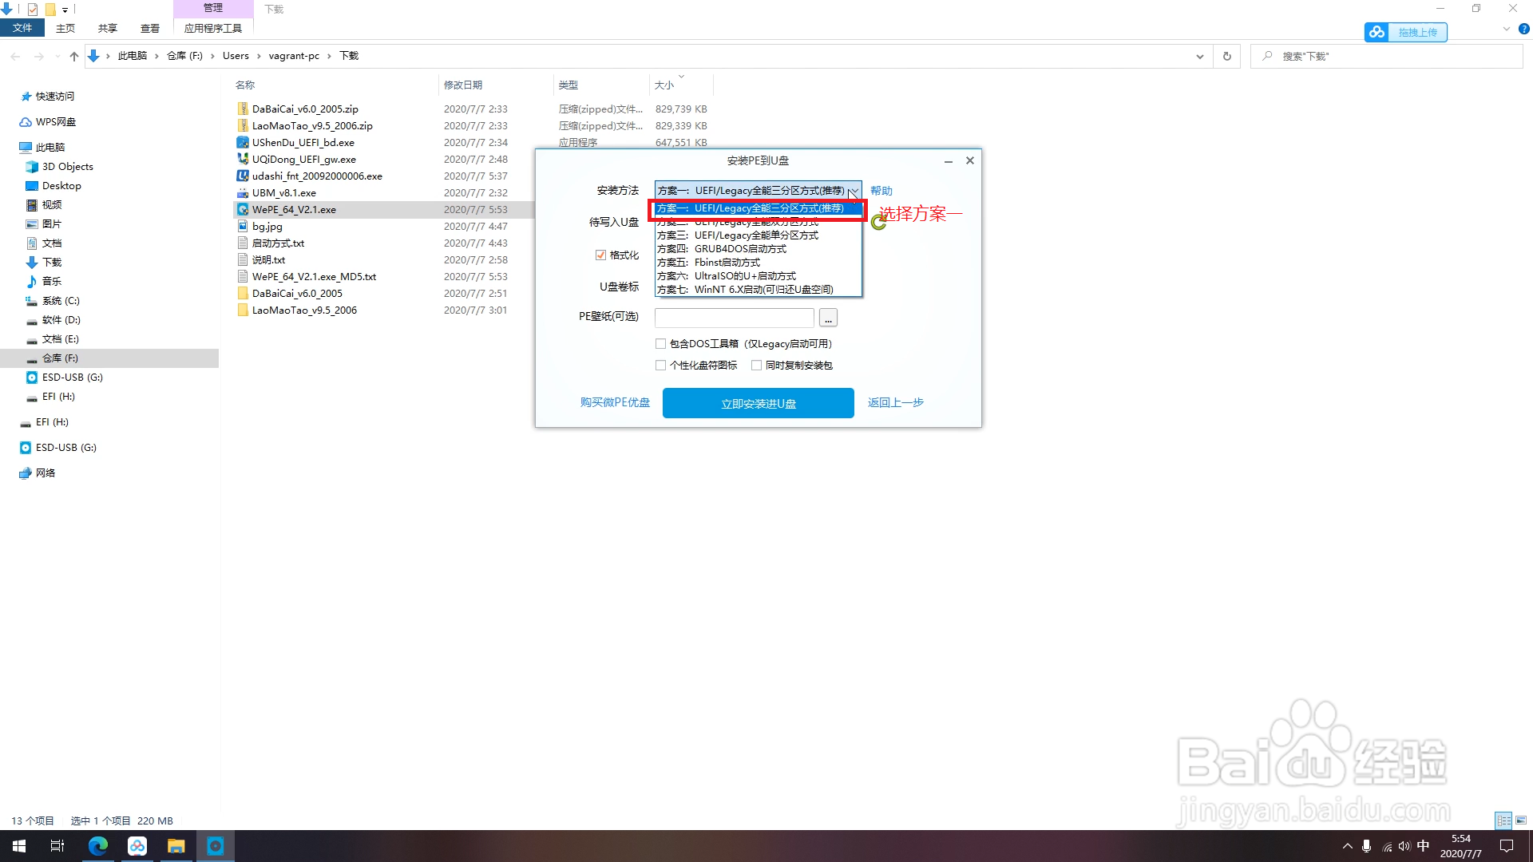Click the green refresh USB list icon
Image resolution: width=1533 pixels, height=862 pixels.
click(878, 223)
